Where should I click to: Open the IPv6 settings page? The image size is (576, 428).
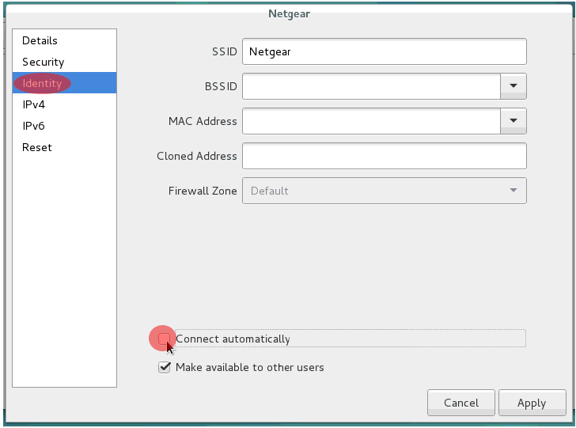click(x=64, y=126)
